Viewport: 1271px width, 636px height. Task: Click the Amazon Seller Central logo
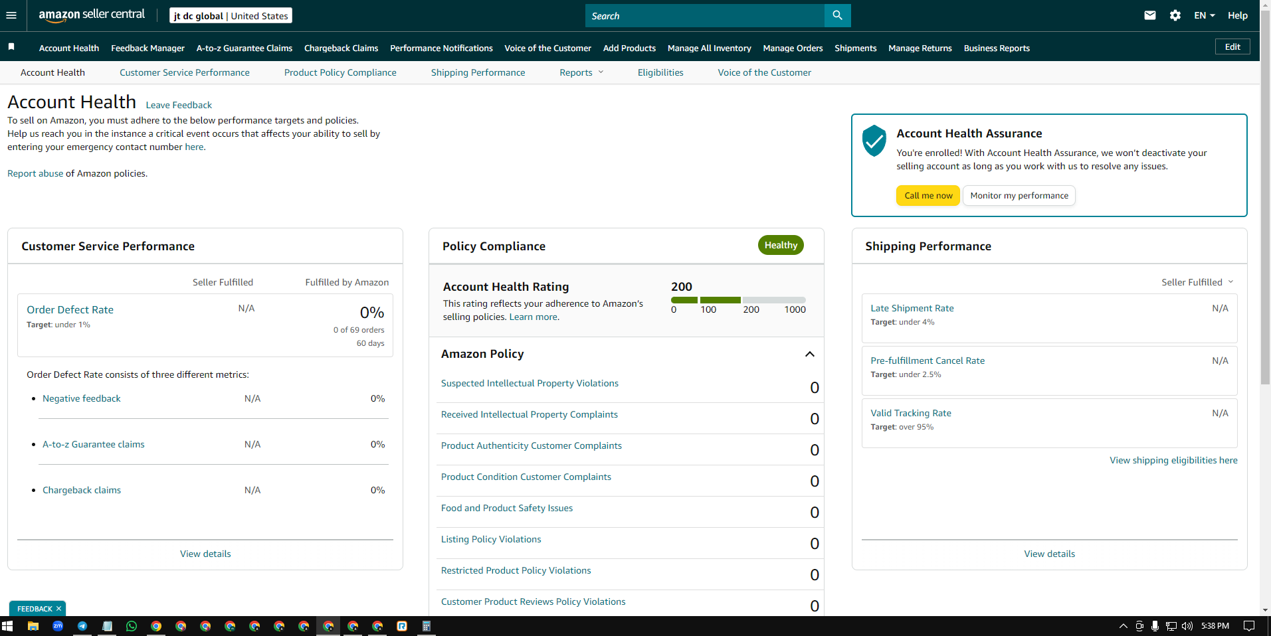click(92, 15)
